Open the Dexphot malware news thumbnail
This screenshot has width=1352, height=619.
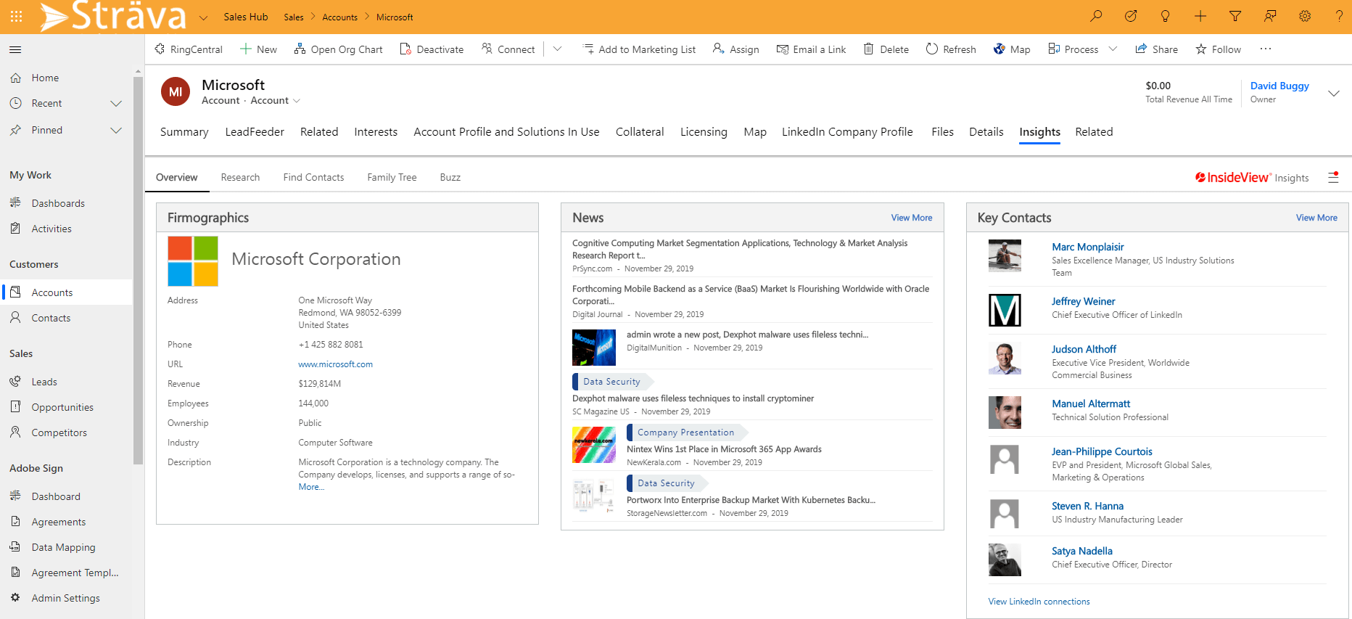point(594,348)
